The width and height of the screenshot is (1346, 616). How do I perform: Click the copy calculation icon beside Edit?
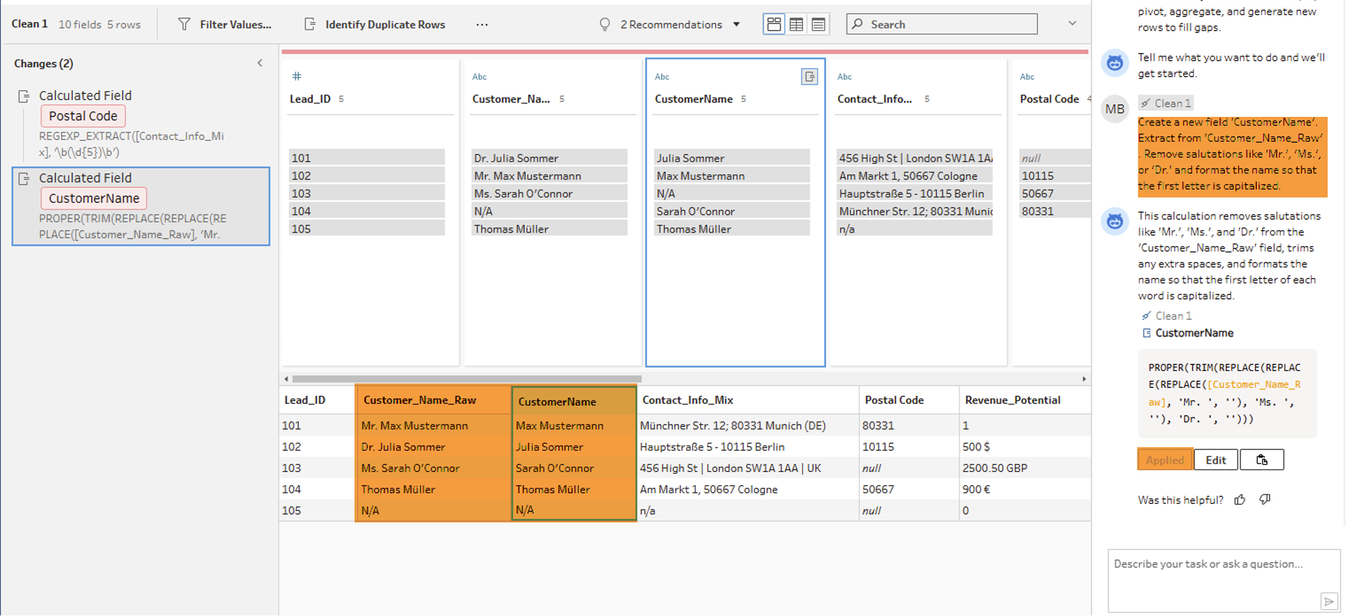[x=1262, y=460]
